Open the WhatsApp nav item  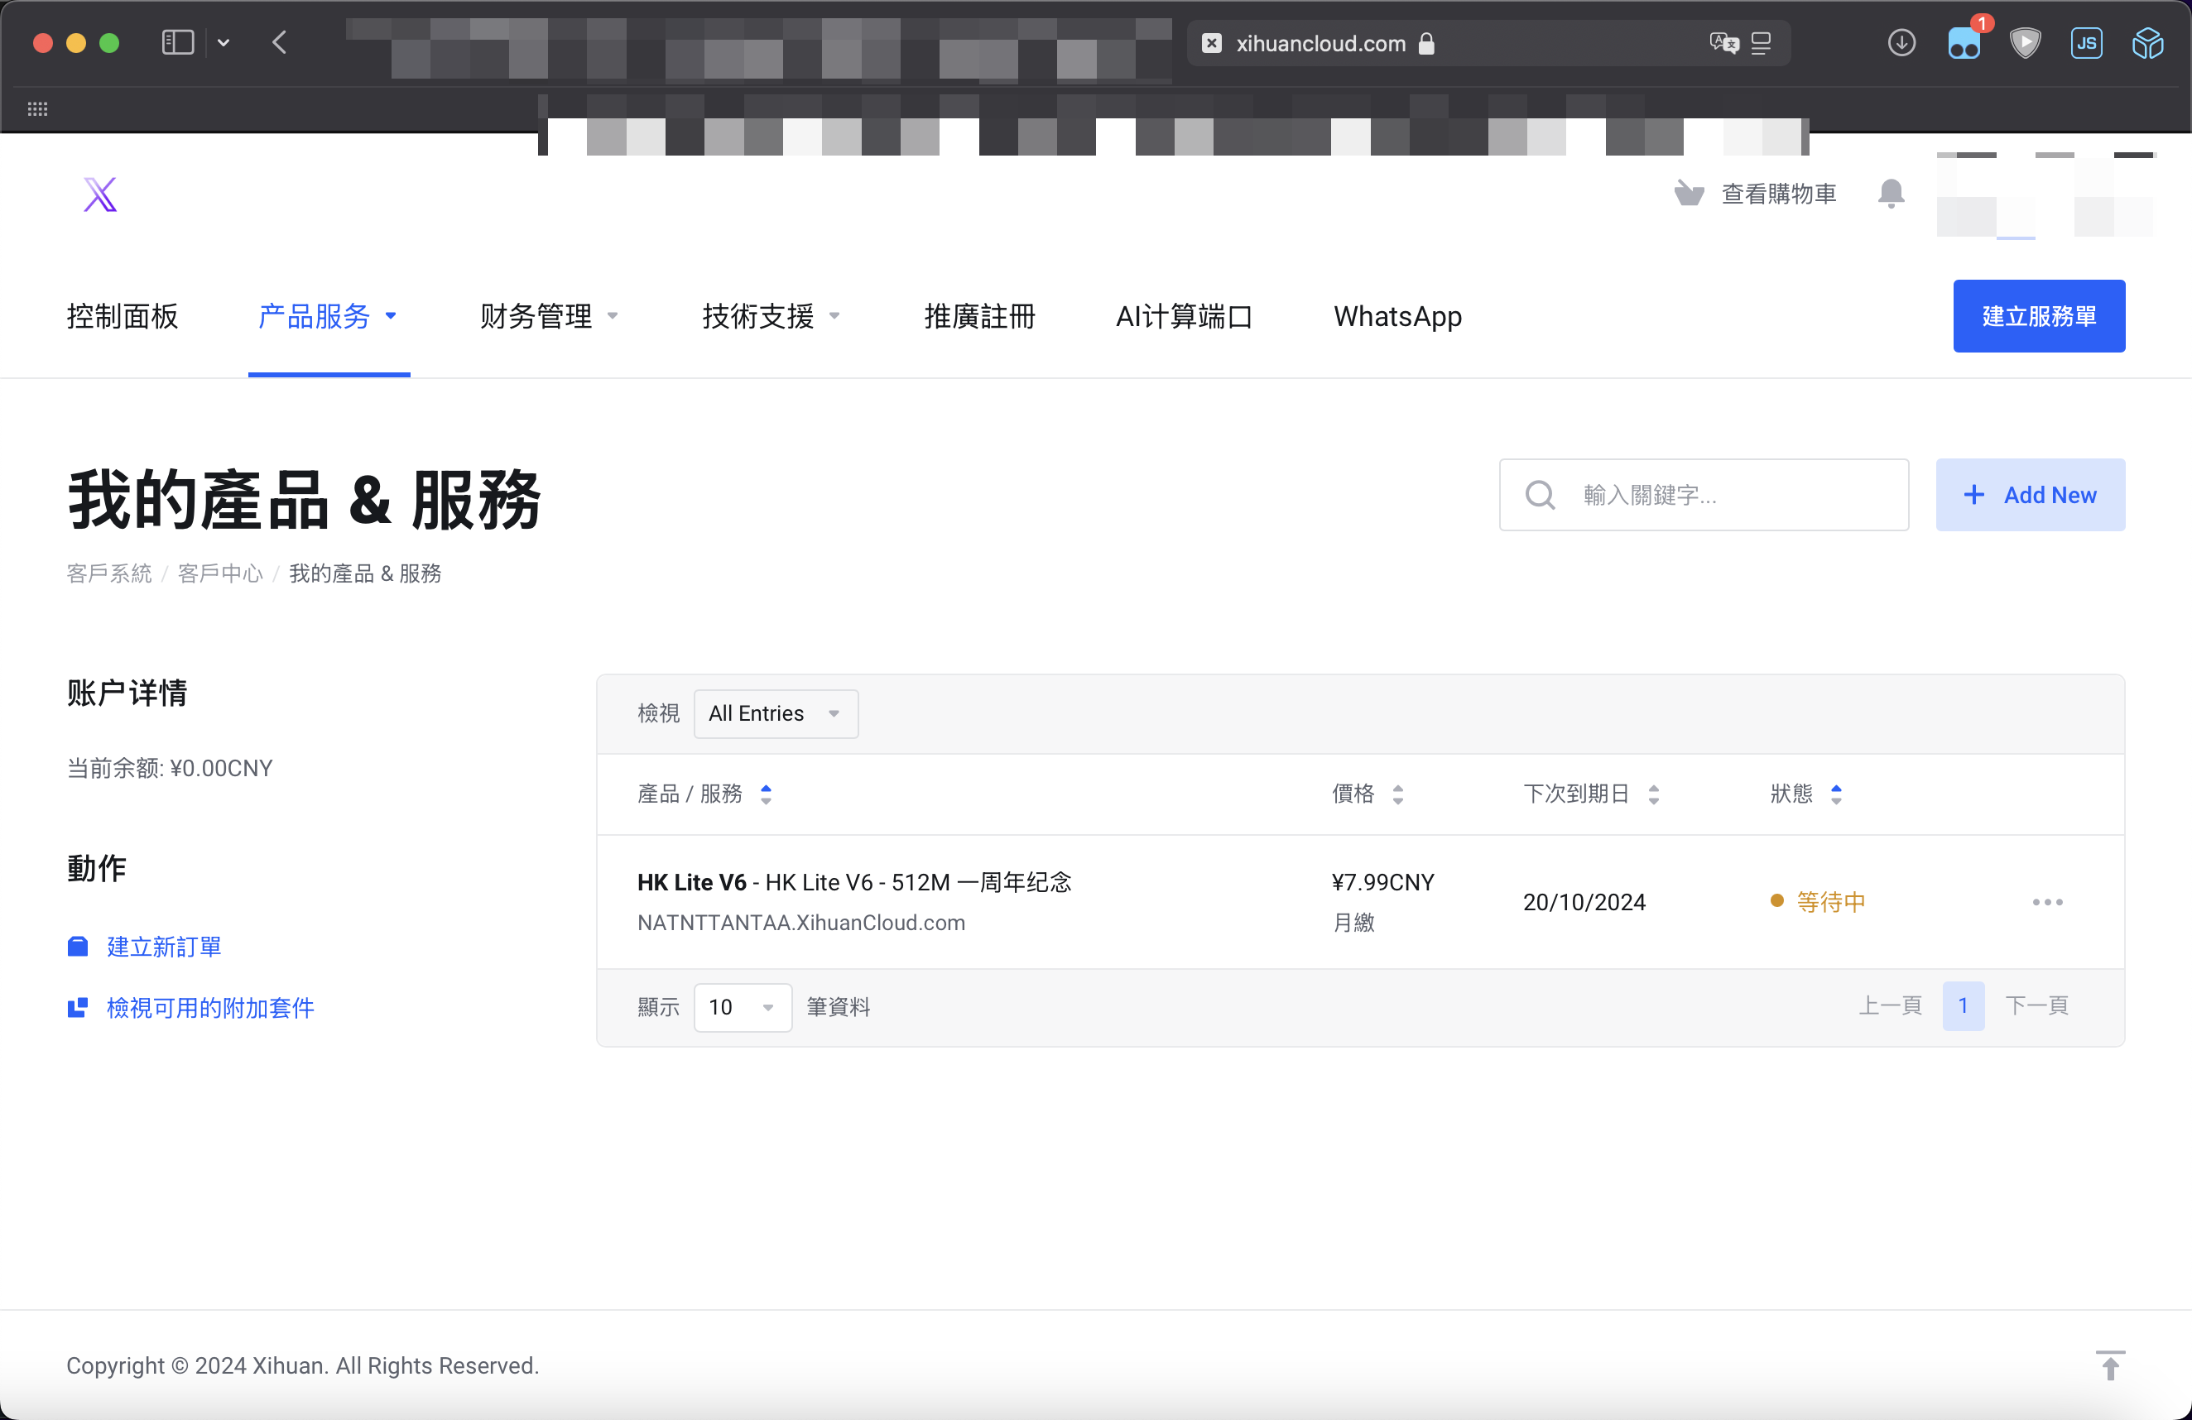(x=1397, y=317)
